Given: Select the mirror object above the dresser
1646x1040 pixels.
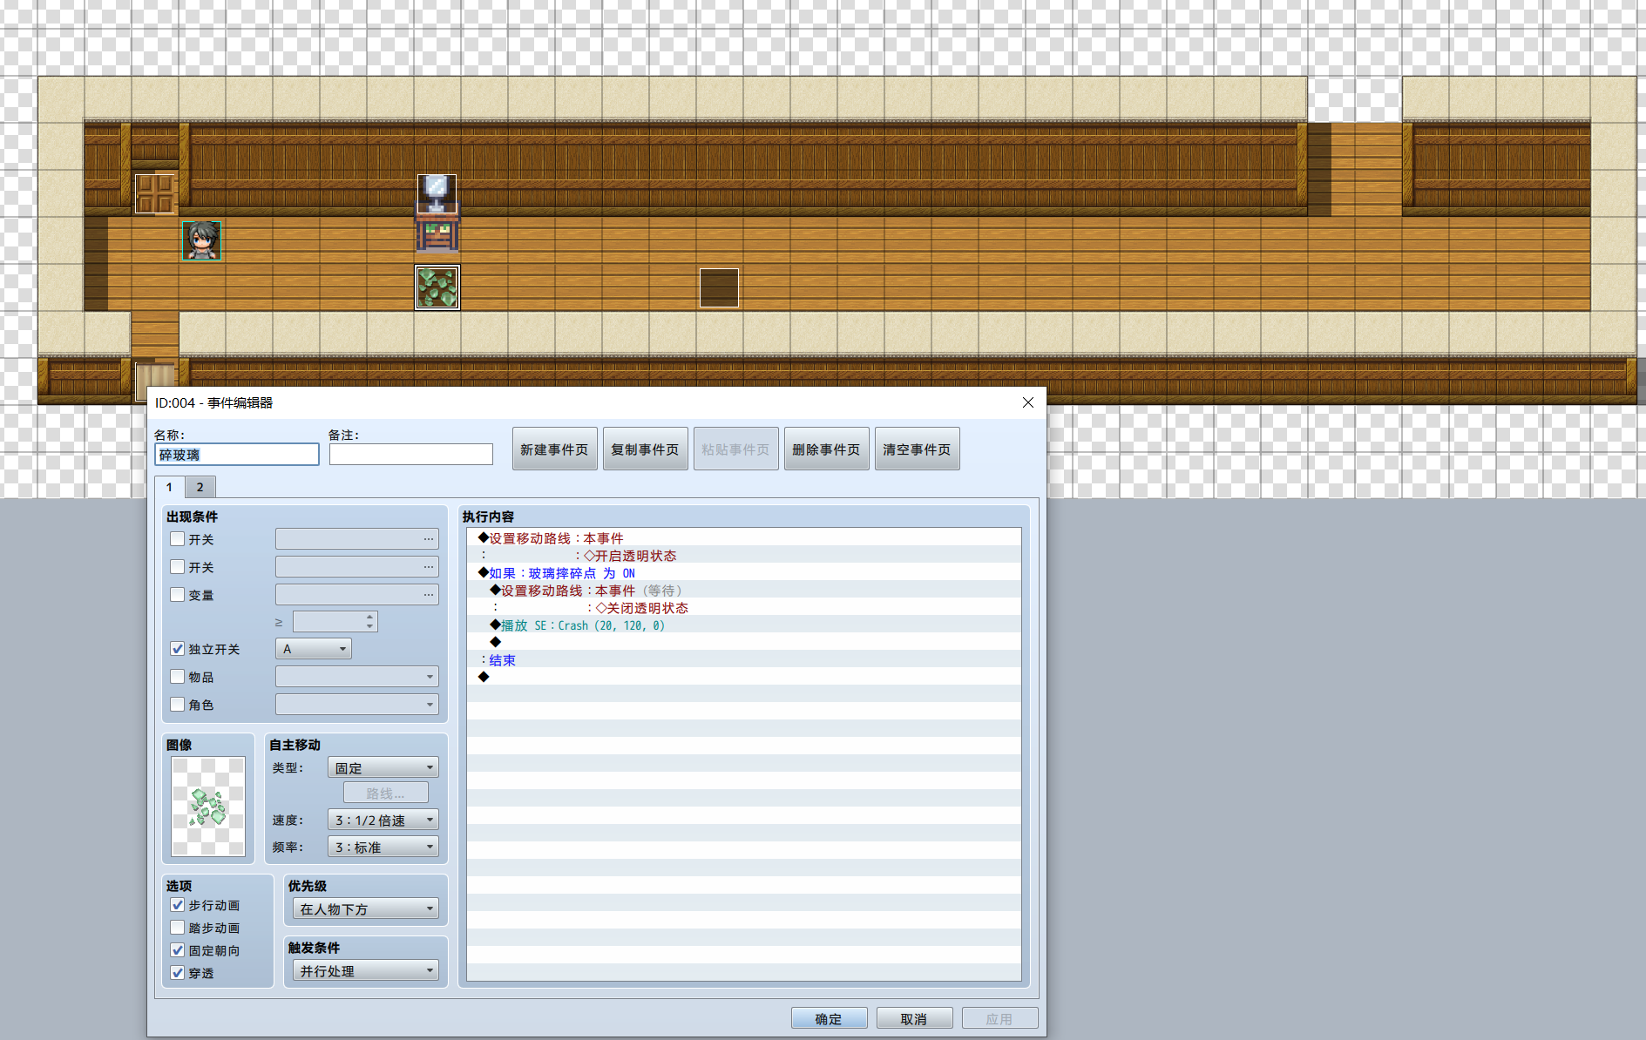Looking at the screenshot, I should click(x=437, y=193).
